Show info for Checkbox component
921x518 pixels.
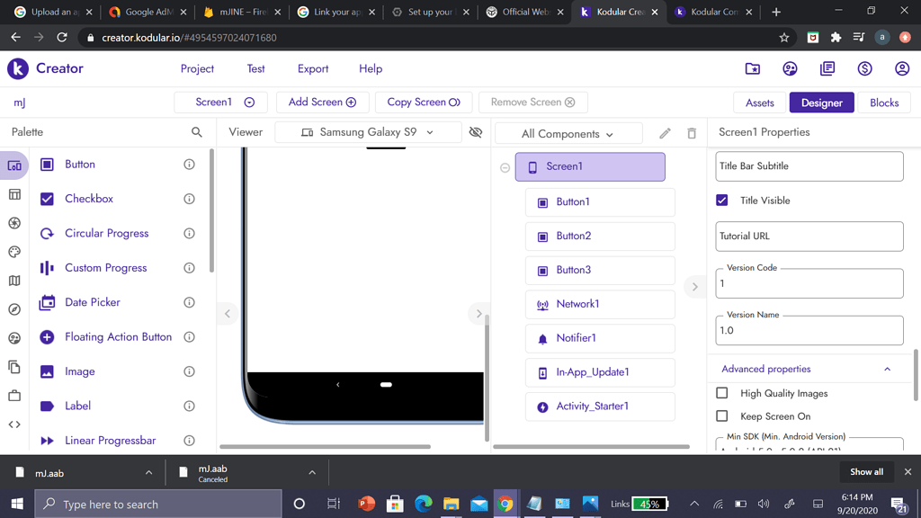[189, 199]
